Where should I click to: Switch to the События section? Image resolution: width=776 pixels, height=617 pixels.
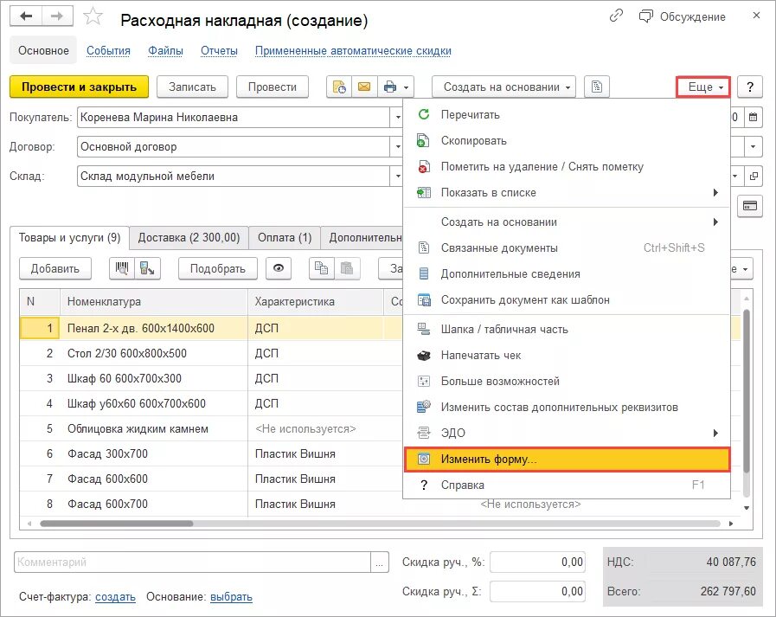point(108,50)
